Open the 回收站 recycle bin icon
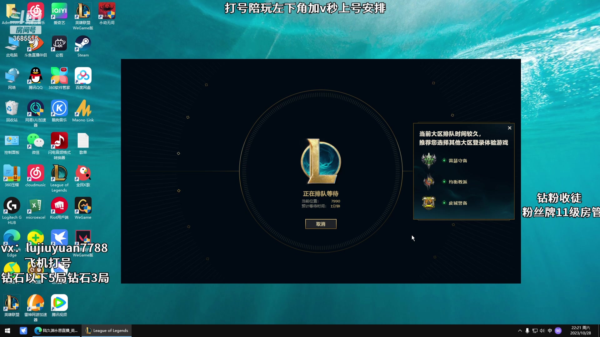The height and width of the screenshot is (337, 600). (12, 111)
